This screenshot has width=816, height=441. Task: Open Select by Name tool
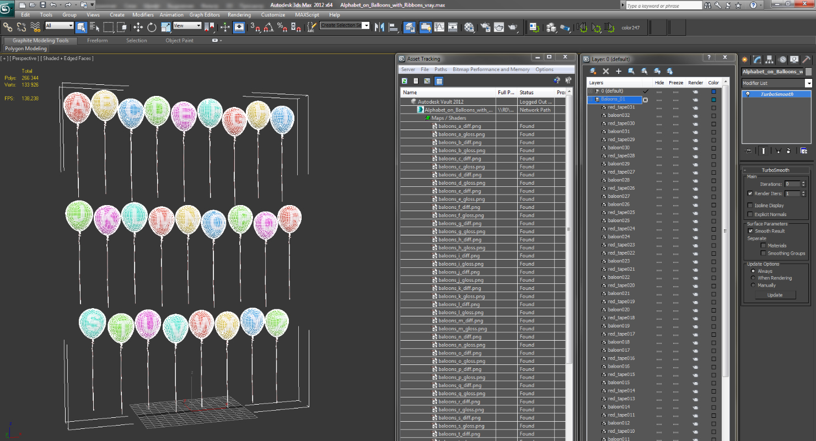click(95, 26)
